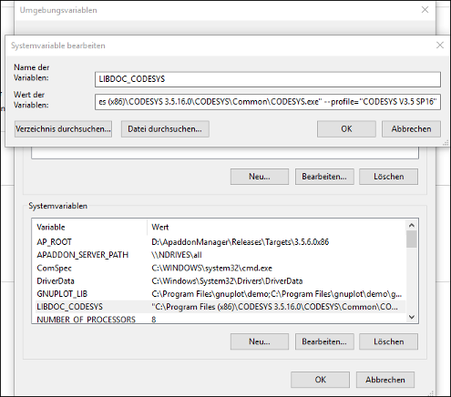Close the Umgebungsvariablen window

coord(425,10)
